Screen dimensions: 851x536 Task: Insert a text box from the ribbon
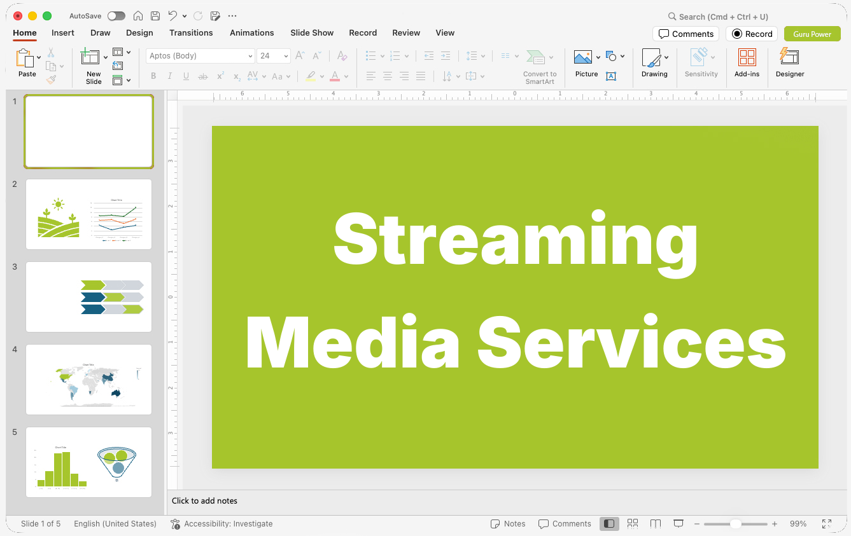tap(611, 76)
